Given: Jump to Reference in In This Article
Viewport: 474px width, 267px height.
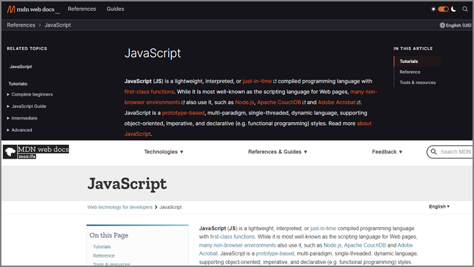Looking at the screenshot, I should [410, 72].
